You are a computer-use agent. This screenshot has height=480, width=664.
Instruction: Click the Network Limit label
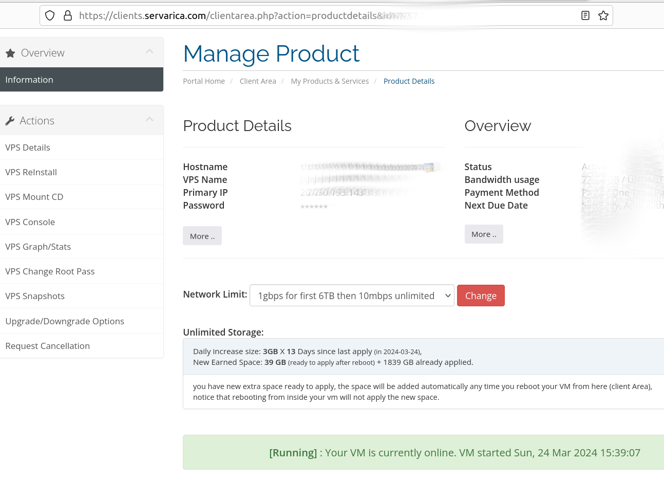215,294
